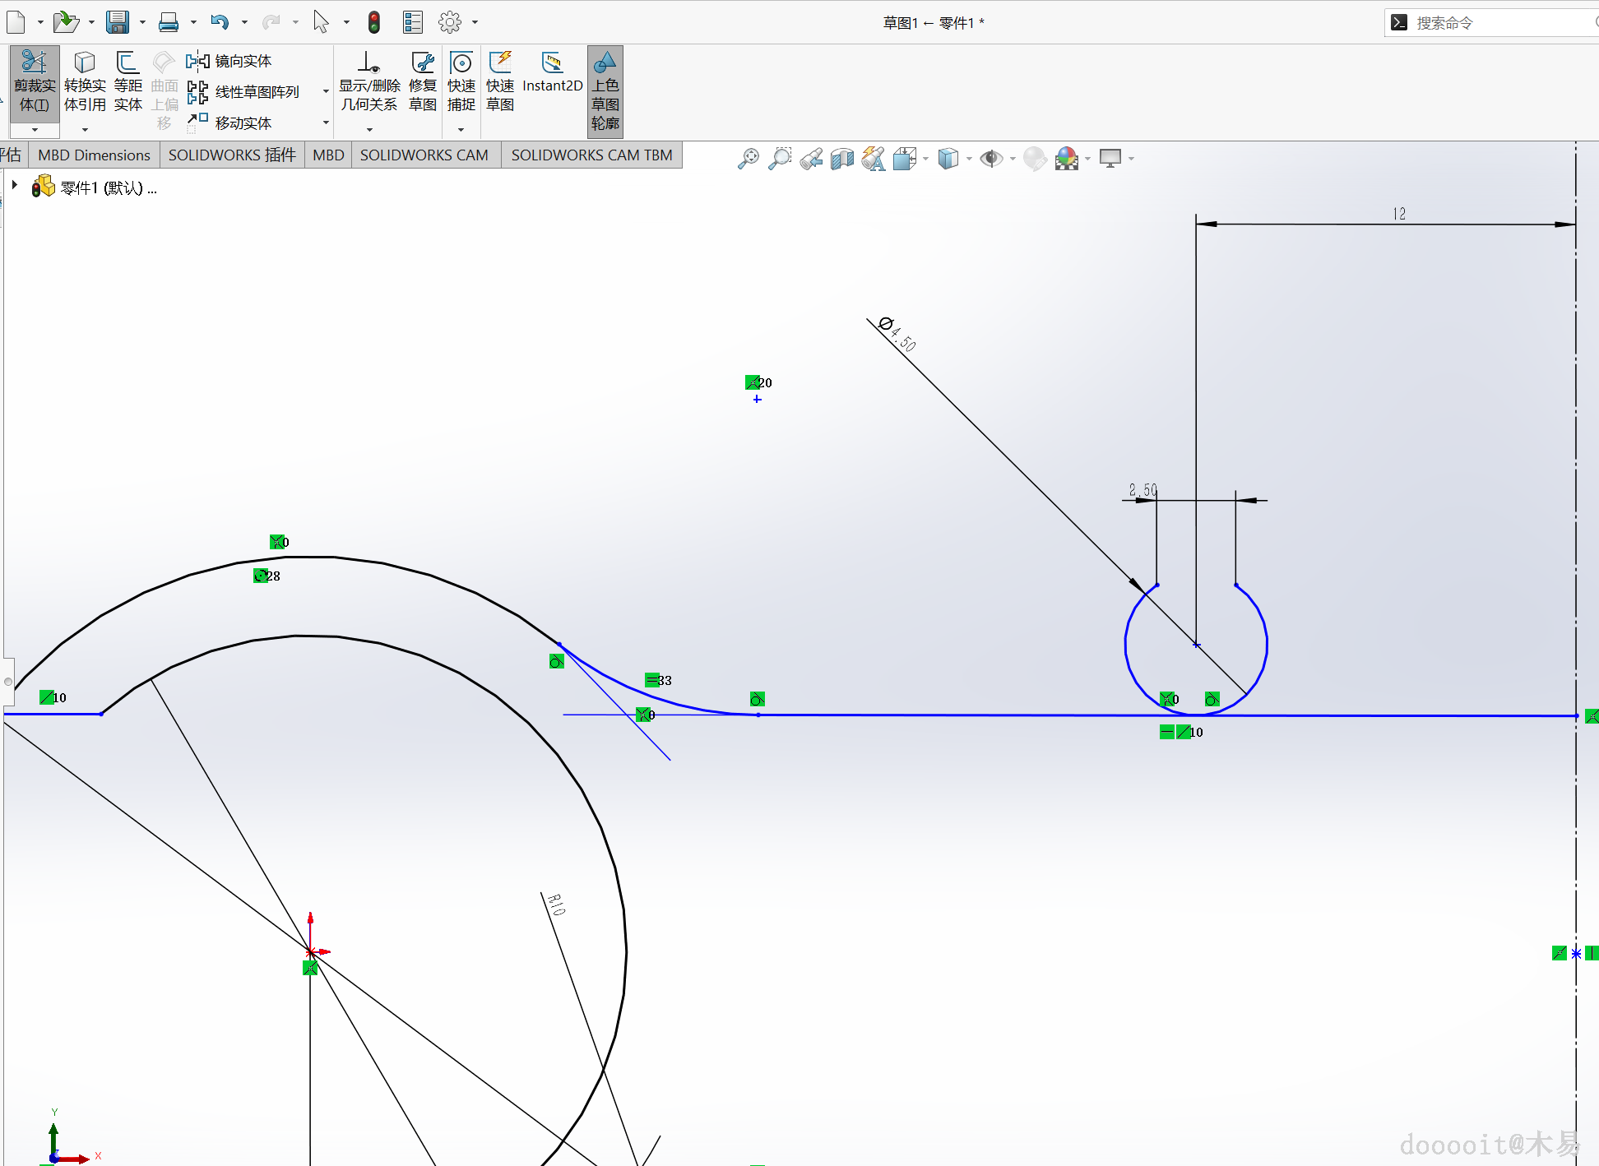Open the Quick Snaps (快速捕捉) dropdown arrow
The image size is (1599, 1166).
[461, 129]
